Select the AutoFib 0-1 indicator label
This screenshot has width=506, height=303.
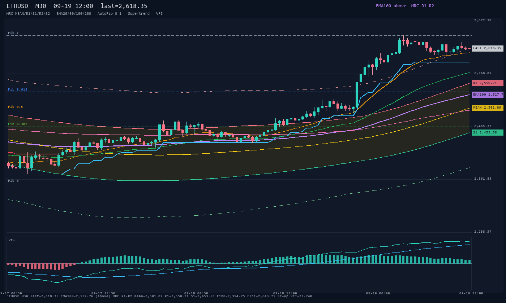click(x=110, y=14)
